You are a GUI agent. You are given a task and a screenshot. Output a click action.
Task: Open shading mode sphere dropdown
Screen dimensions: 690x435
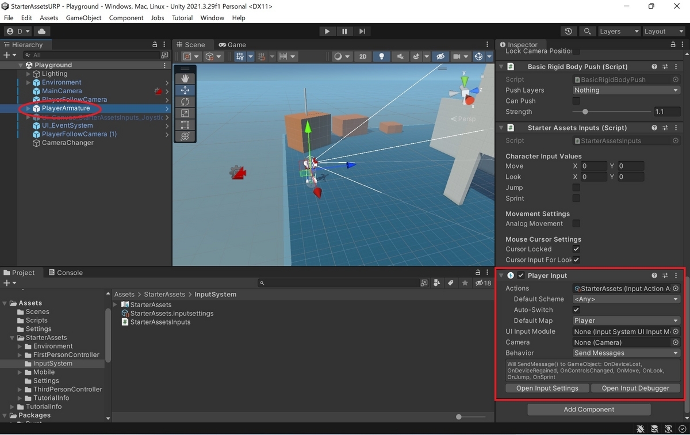pyautogui.click(x=341, y=56)
